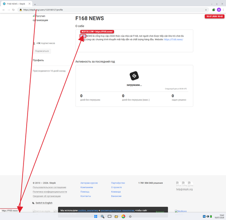Open taskbar search magnifier
This screenshot has height=220, width=226.
103,216
